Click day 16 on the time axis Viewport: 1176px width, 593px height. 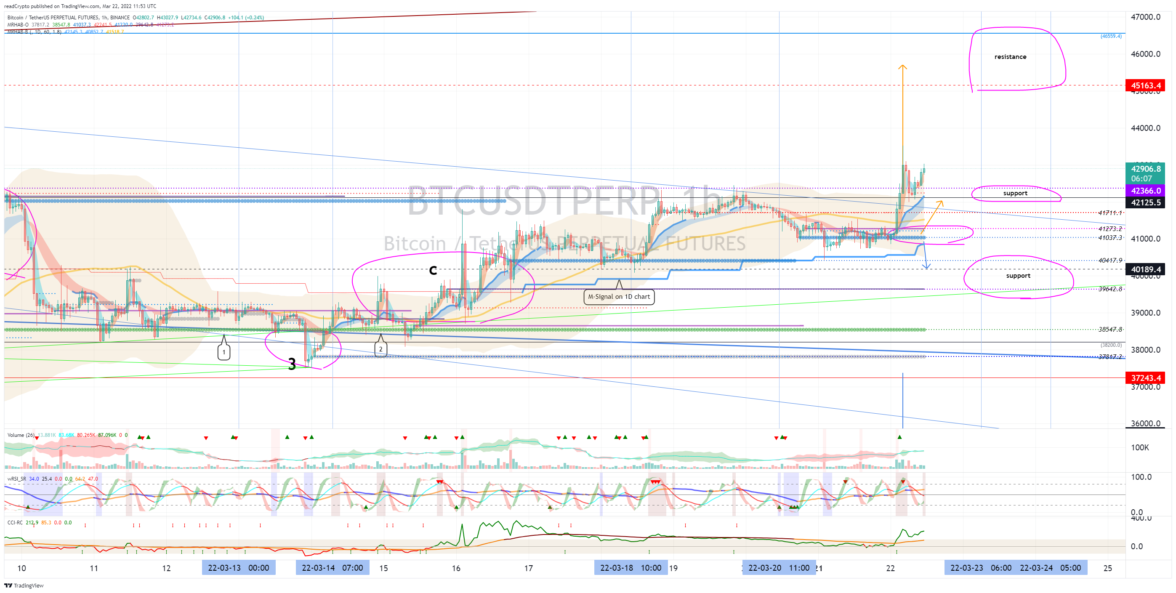[456, 568]
